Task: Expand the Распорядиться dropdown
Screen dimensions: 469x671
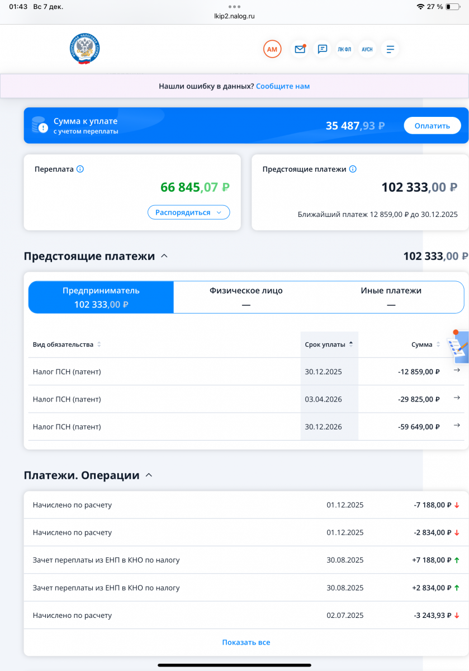Action: pos(188,212)
